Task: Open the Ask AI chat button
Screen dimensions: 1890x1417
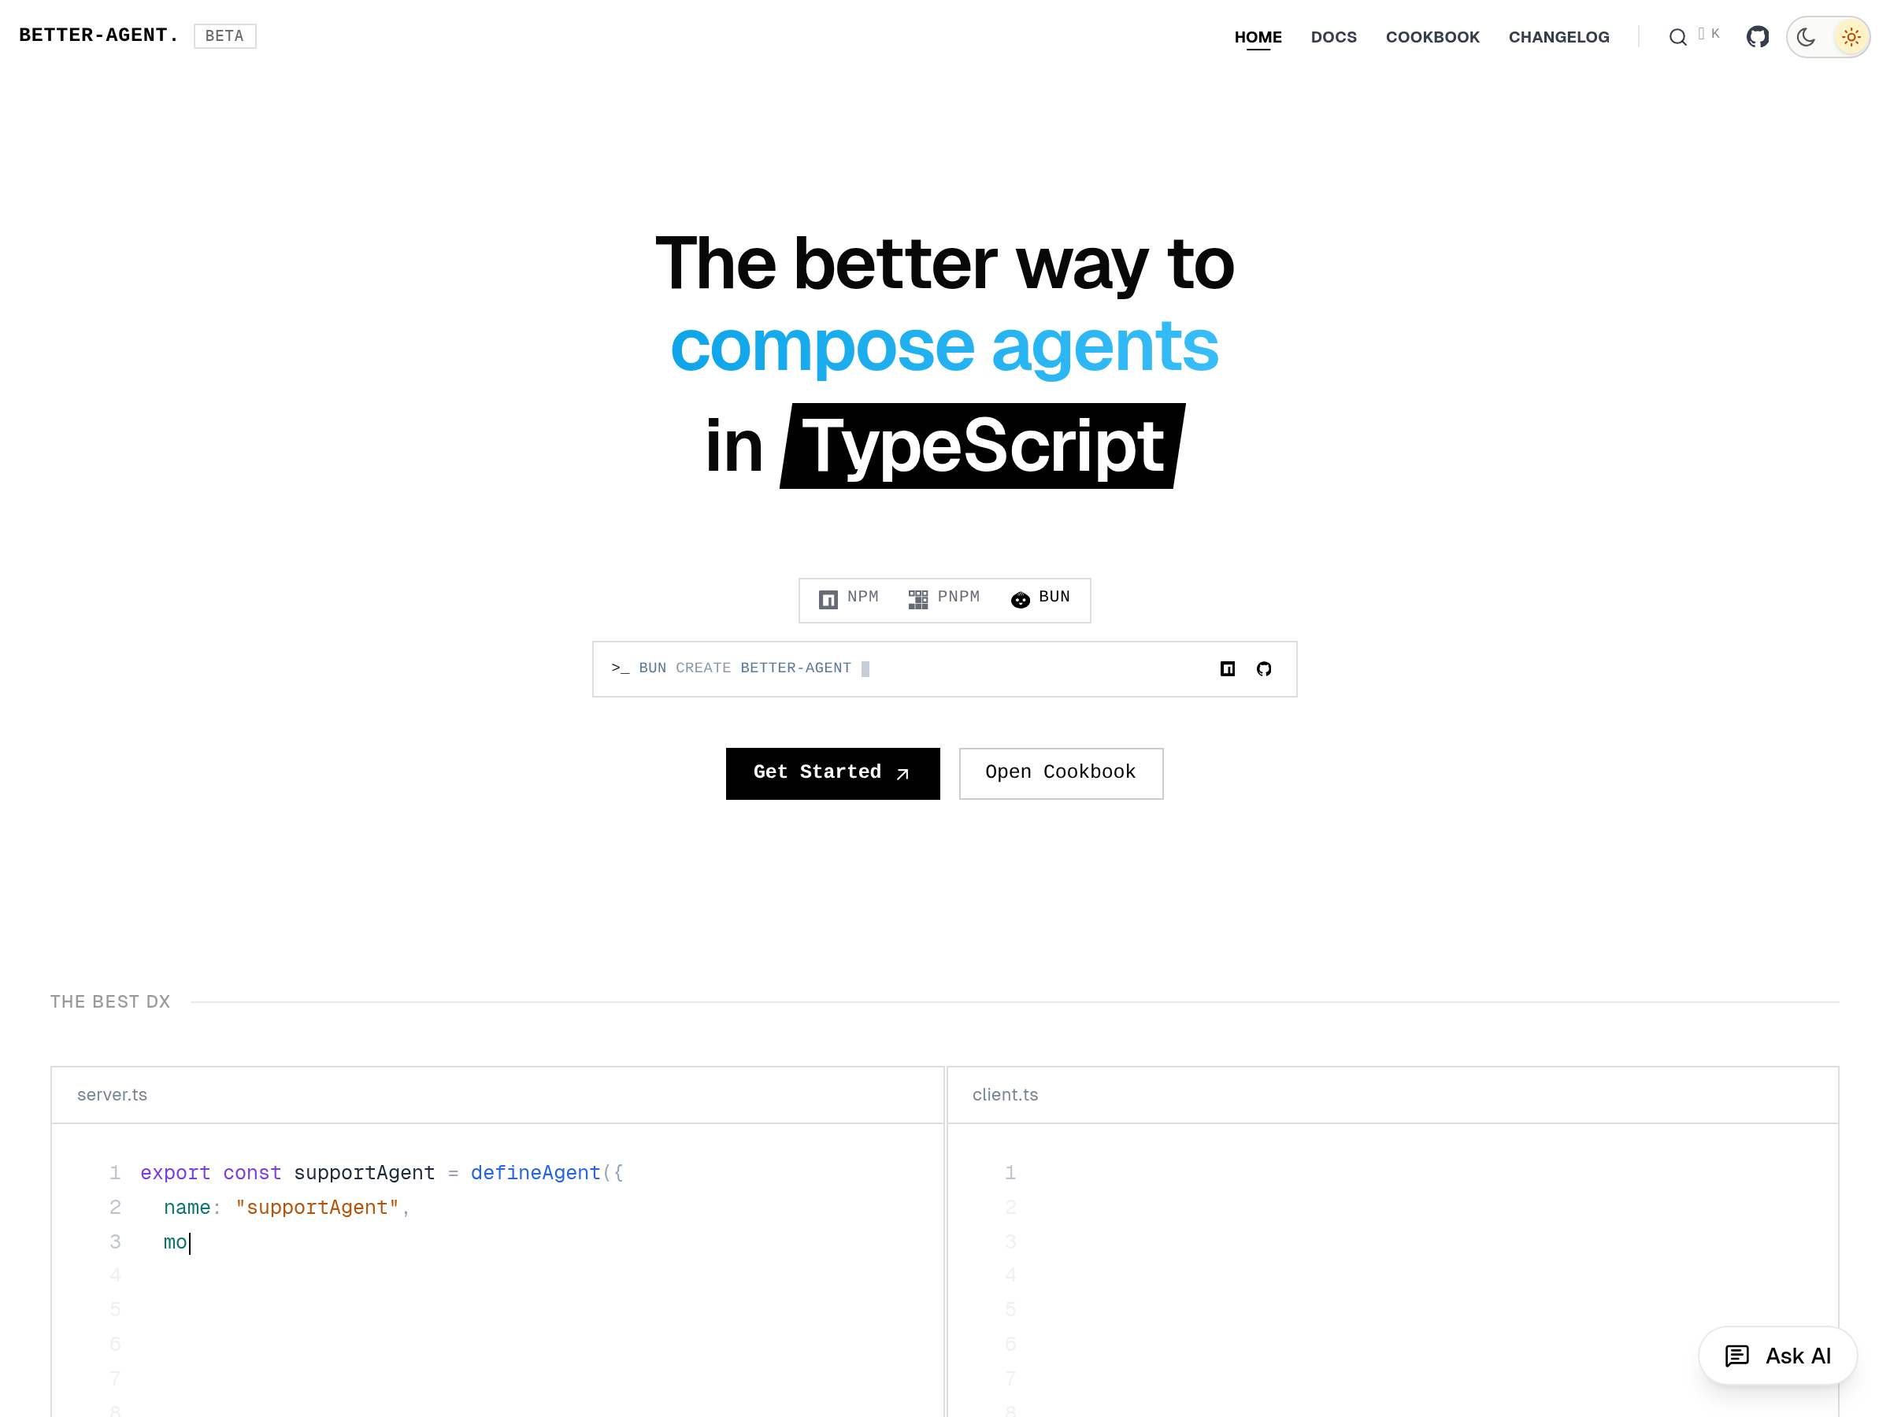Action: 1777,1356
